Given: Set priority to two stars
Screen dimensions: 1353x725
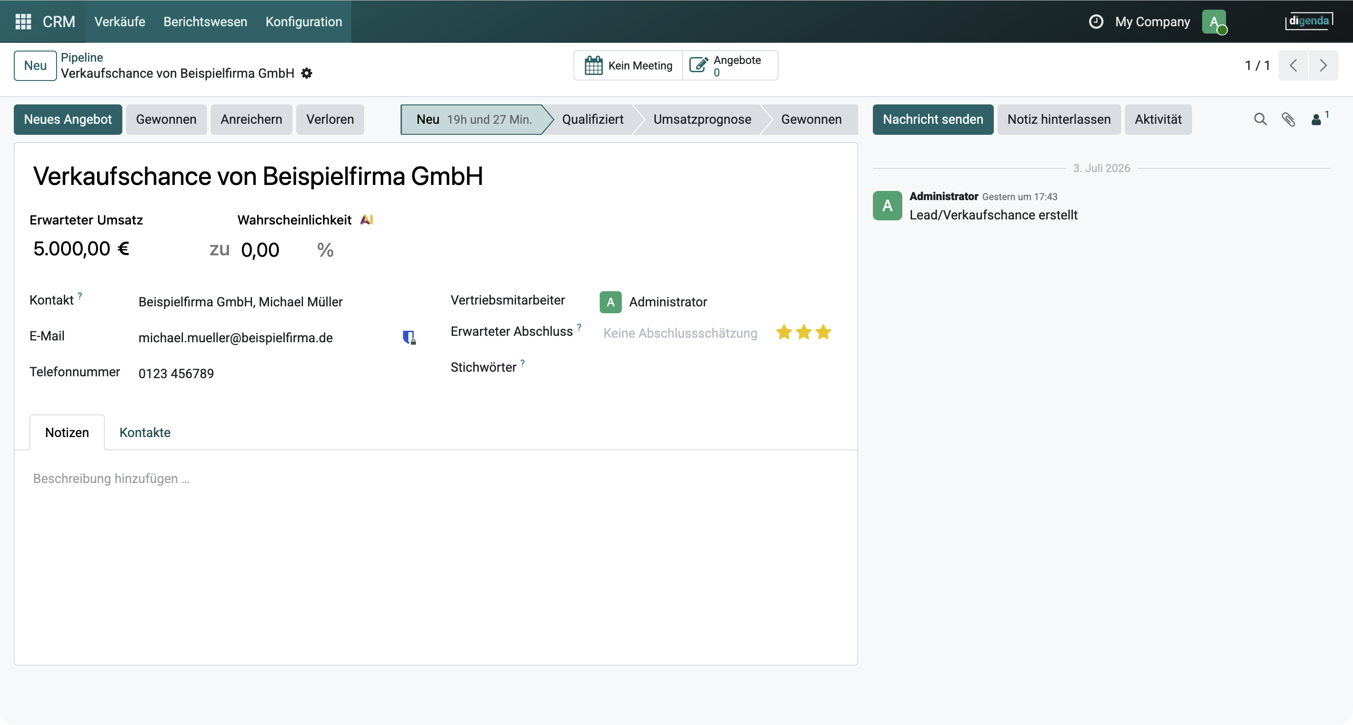Looking at the screenshot, I should click(x=803, y=332).
